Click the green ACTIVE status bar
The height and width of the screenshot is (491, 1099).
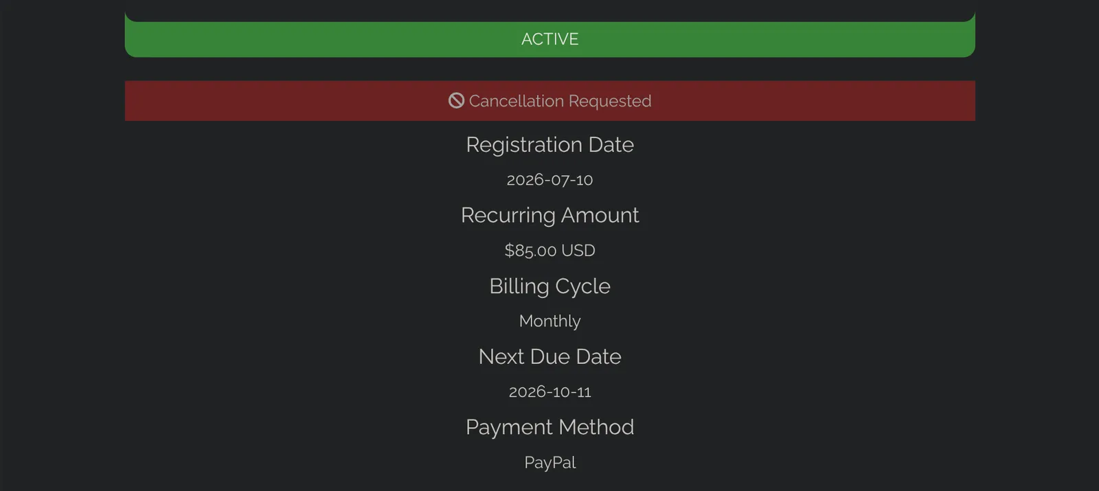(549, 39)
